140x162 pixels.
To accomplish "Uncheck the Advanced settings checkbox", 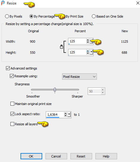I will click(8, 68).
